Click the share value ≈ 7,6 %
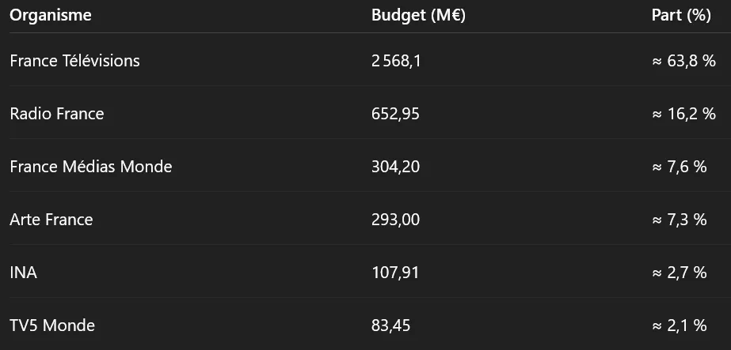Image resolution: width=731 pixels, height=350 pixels. [680, 167]
